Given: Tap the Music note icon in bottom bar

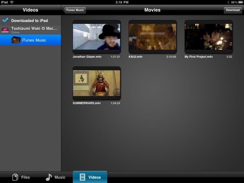Looking at the screenshot, I should pyautogui.click(x=49, y=177).
